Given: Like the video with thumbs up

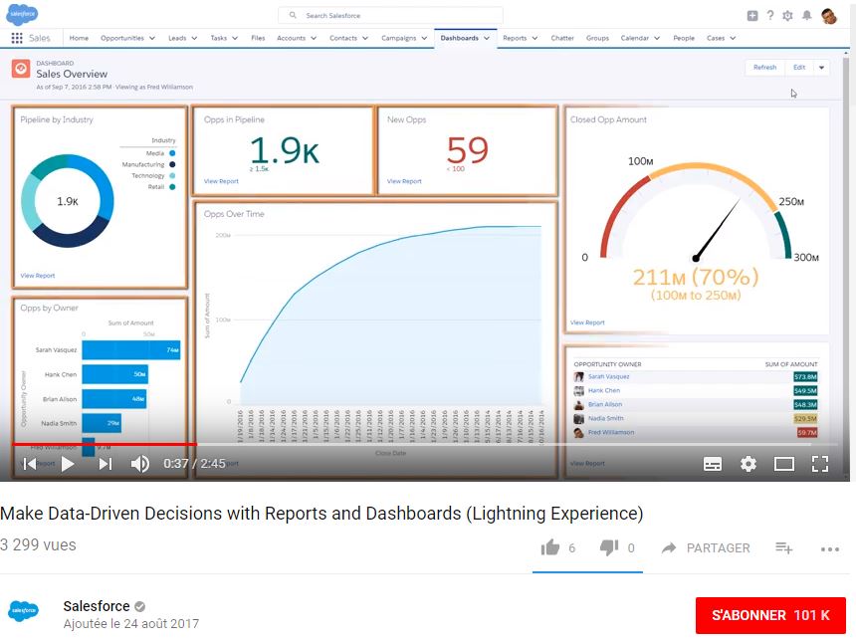Looking at the screenshot, I should [x=550, y=547].
